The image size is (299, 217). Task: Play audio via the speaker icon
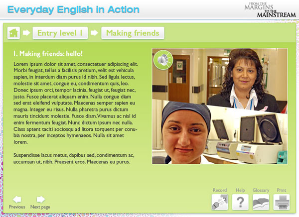(x=163, y=60)
